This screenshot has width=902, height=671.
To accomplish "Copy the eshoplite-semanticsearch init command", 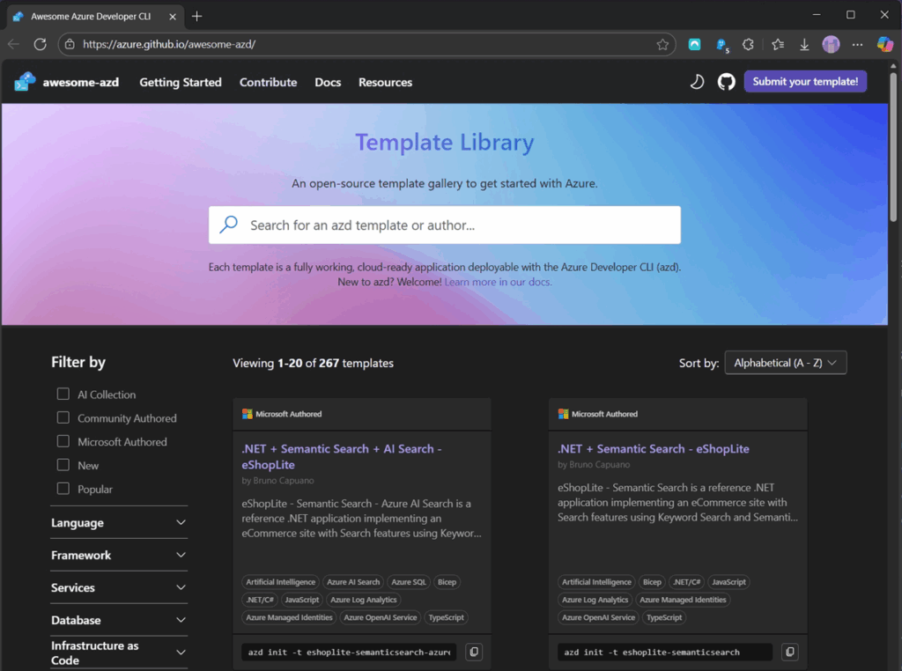I will click(x=790, y=652).
